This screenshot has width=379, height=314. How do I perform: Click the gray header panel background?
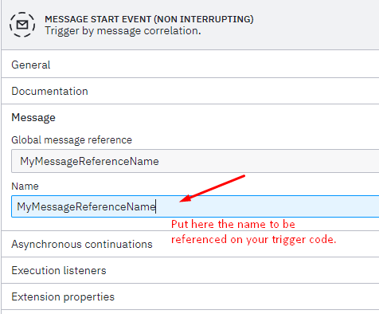click(x=313, y=25)
